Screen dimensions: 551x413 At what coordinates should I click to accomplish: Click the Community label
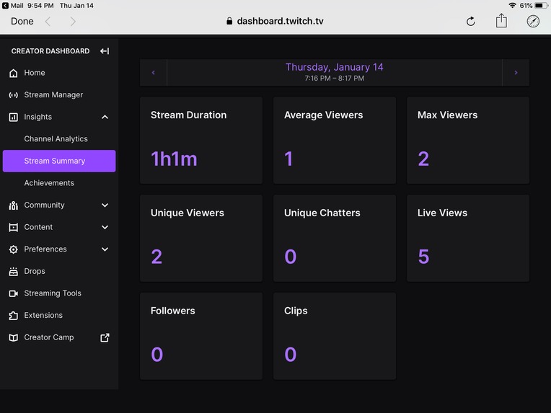[44, 205]
